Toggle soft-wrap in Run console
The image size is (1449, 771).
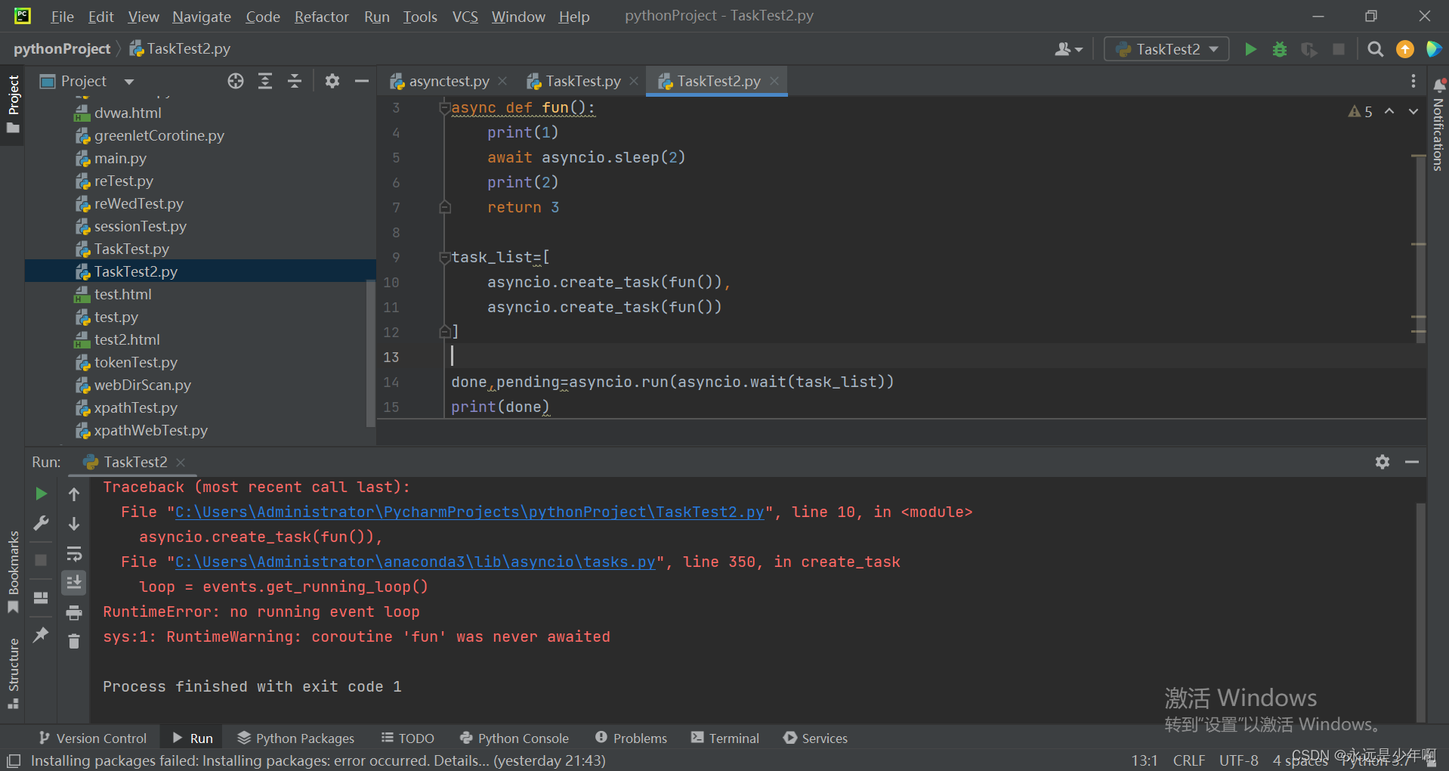coord(74,554)
